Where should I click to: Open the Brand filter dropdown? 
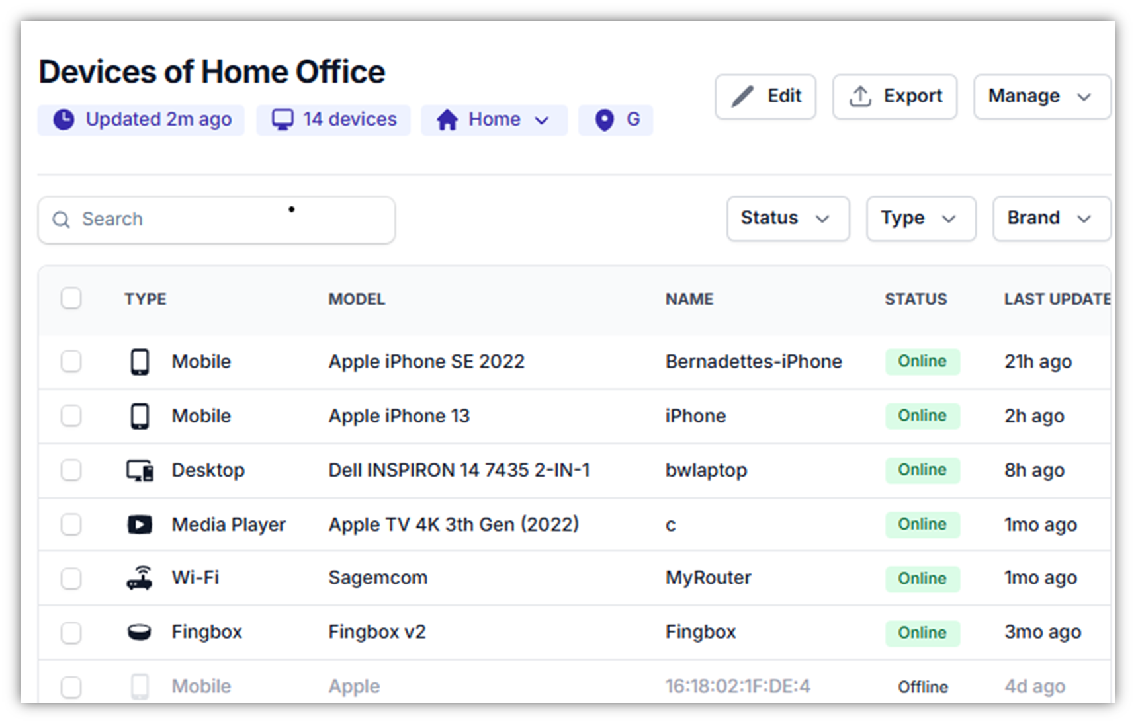[1050, 218]
